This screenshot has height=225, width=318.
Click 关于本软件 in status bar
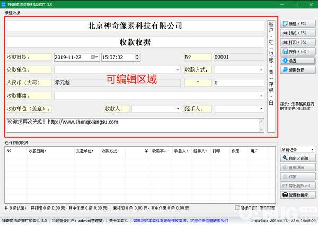(x=118, y=221)
